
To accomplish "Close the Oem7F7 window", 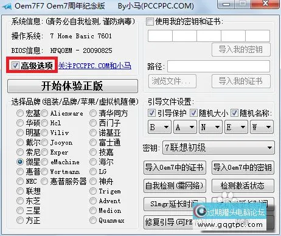I will pos(266,4).
